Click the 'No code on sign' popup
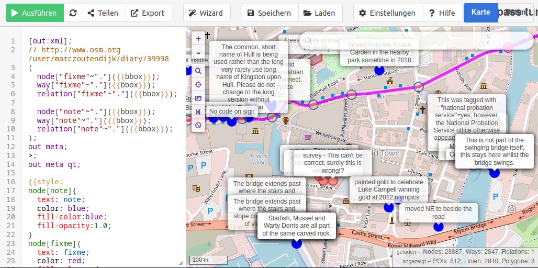The image size is (538, 268). [232, 111]
